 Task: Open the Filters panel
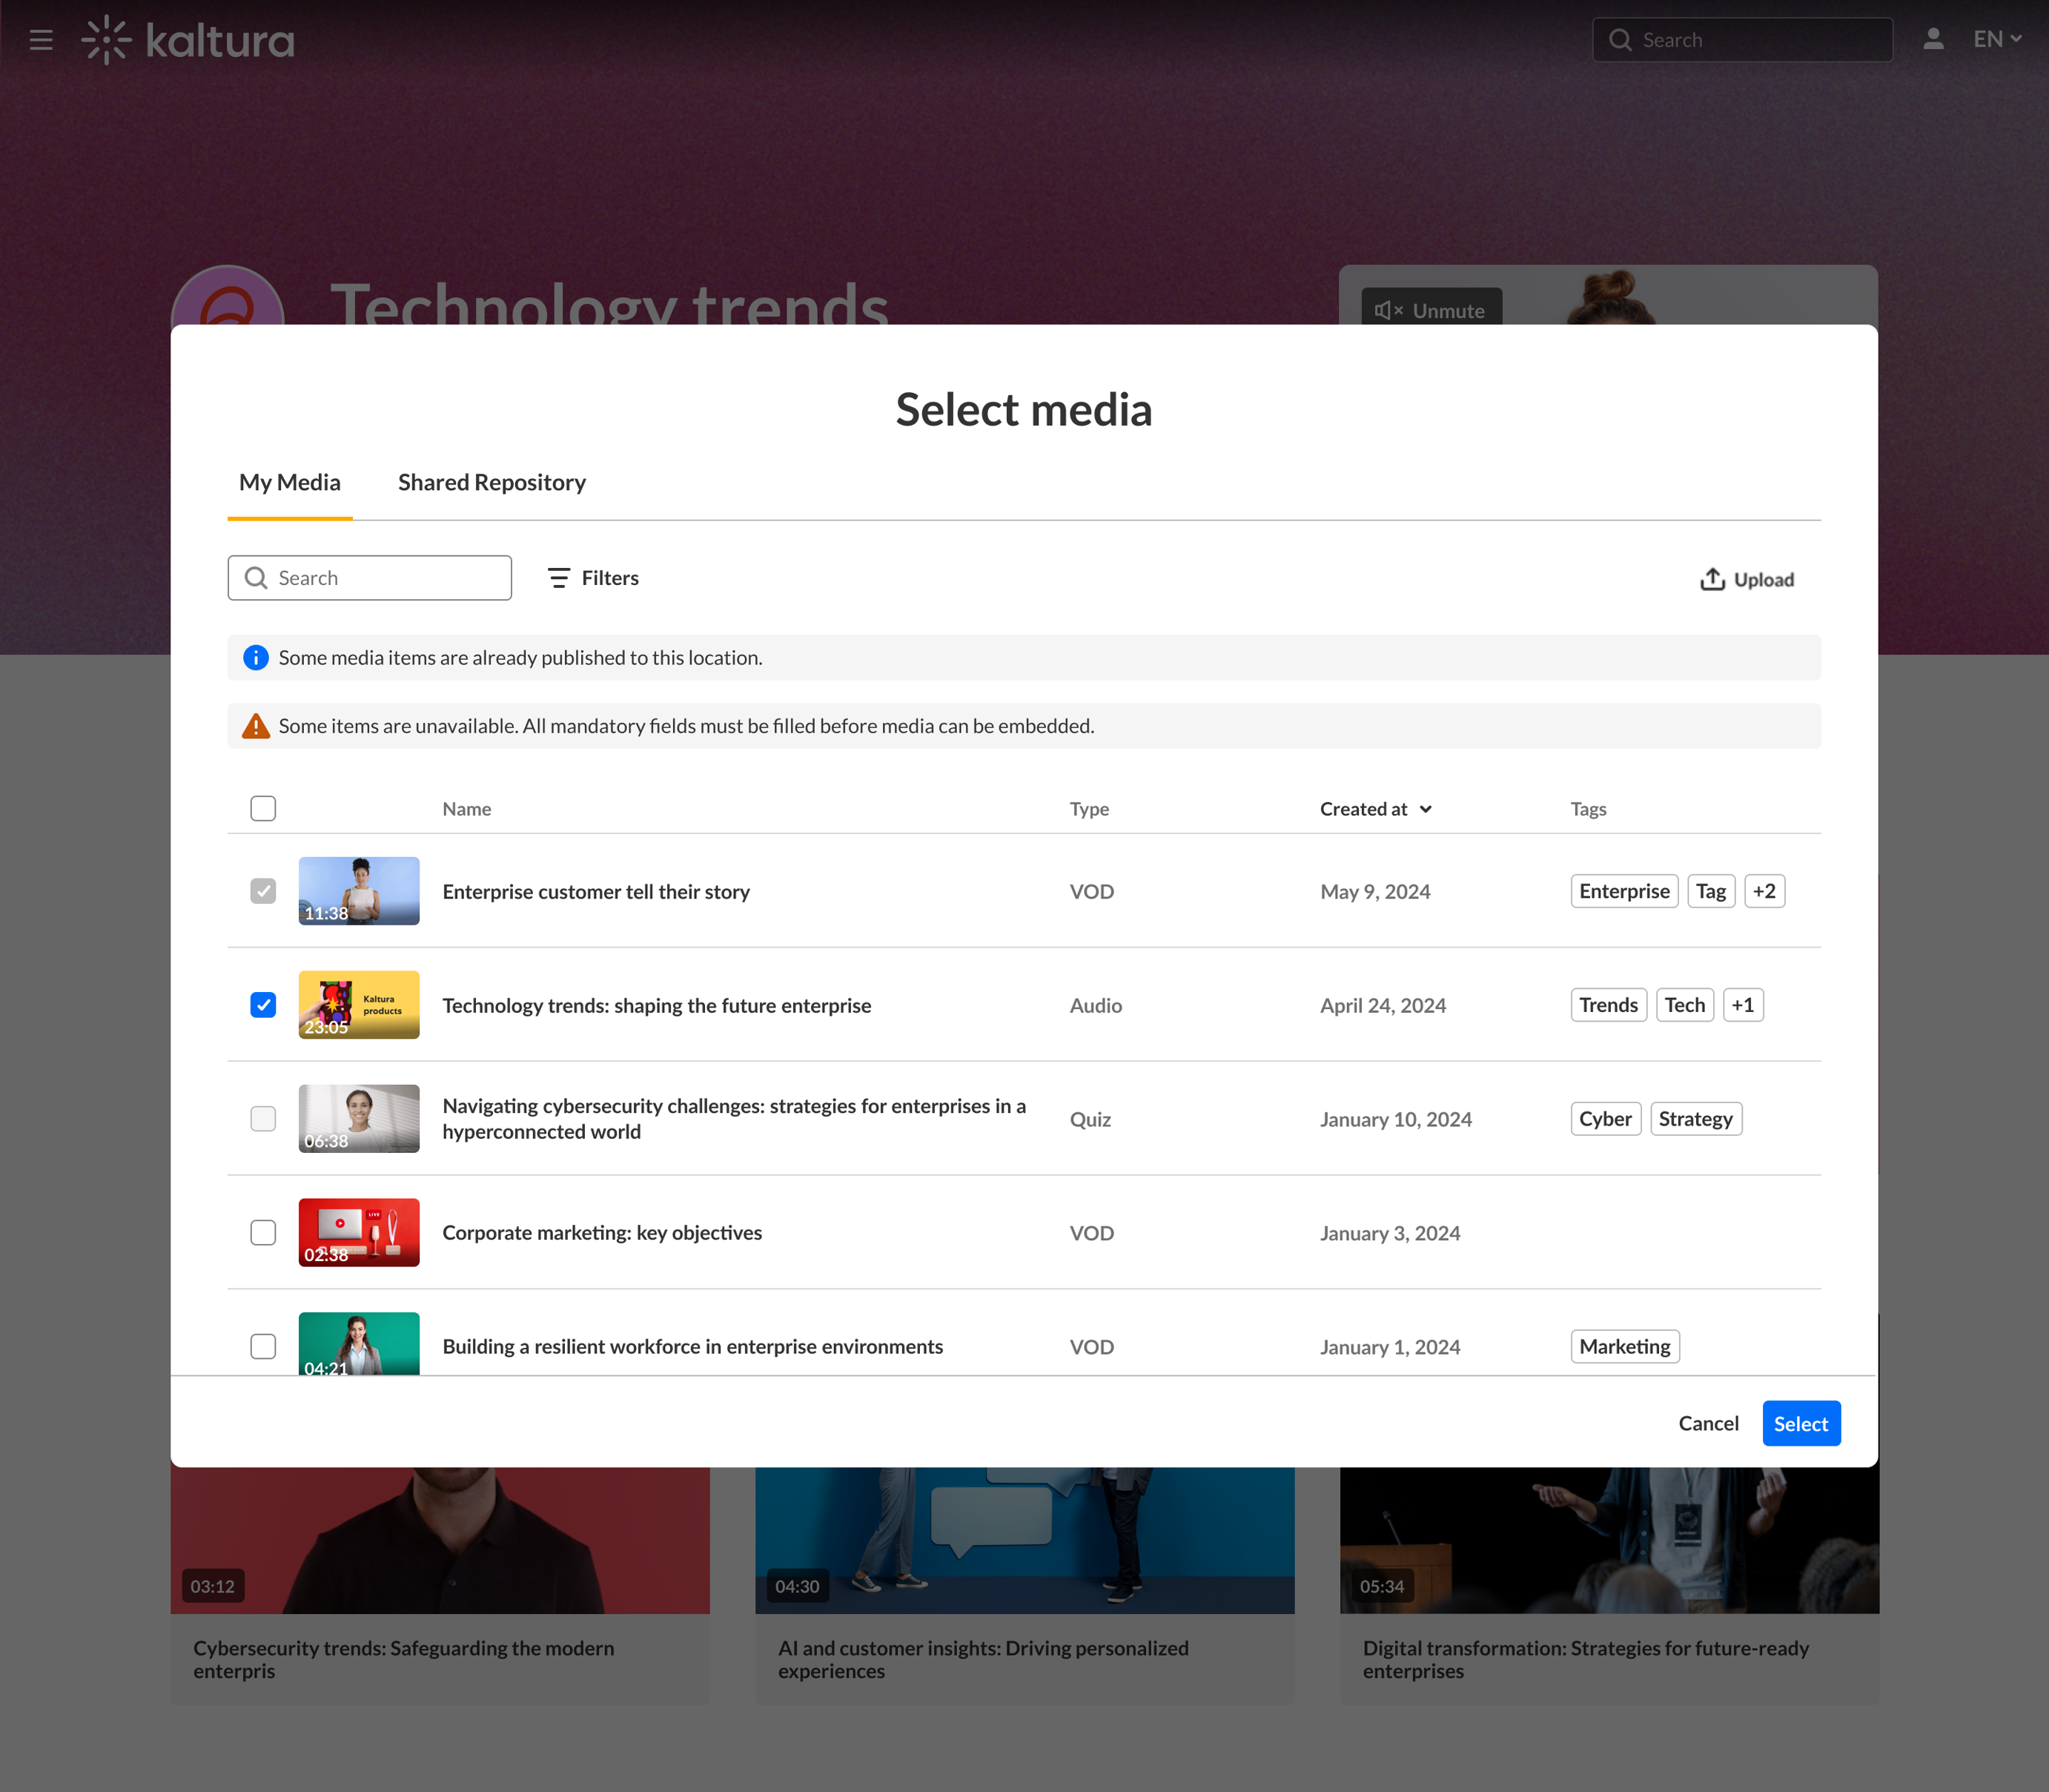tap(593, 578)
